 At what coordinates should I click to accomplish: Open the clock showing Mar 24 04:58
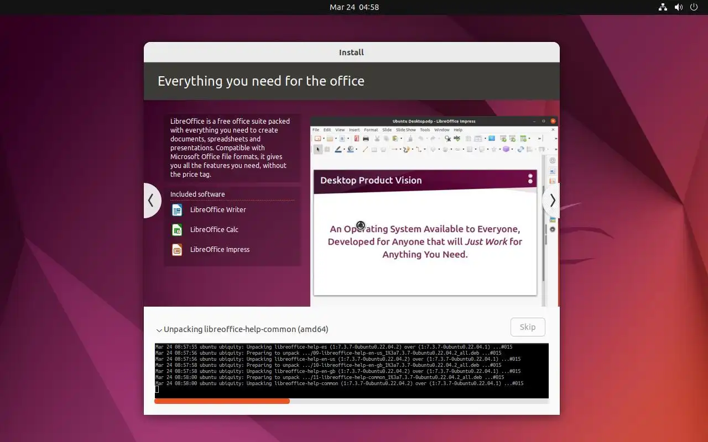click(354, 7)
